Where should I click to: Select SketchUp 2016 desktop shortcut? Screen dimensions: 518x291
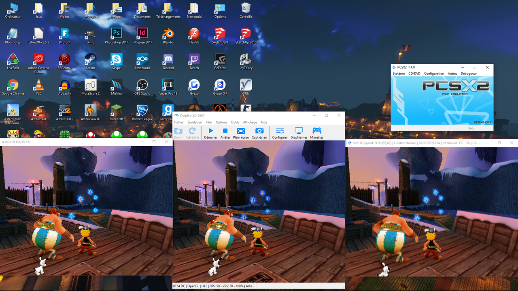tap(246, 36)
